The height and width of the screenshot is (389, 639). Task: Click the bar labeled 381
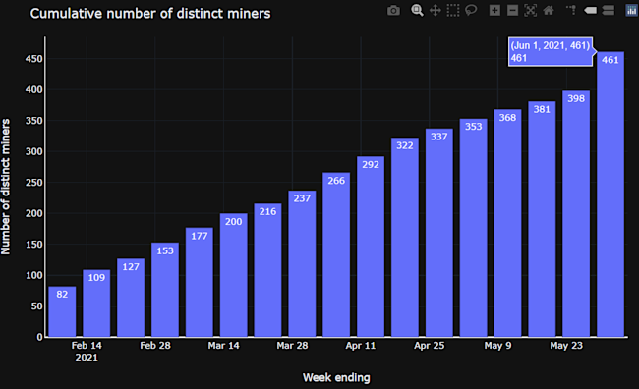tap(542, 219)
